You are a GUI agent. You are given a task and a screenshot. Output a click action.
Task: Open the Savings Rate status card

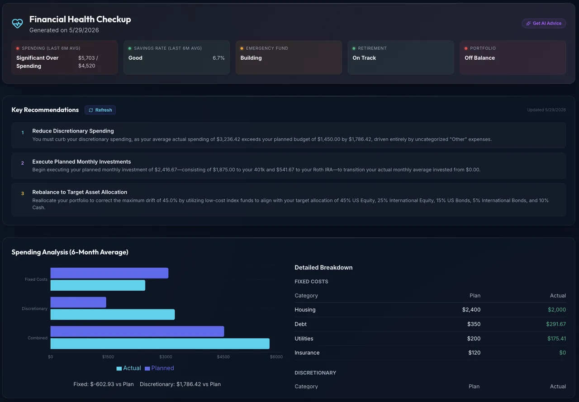[x=176, y=57]
